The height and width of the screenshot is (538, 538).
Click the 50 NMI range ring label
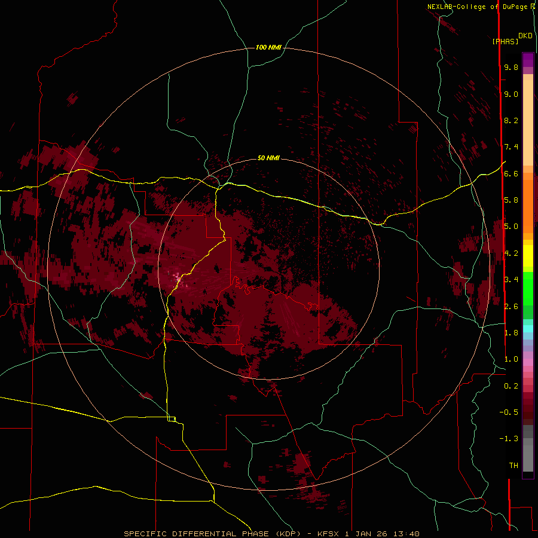pyautogui.click(x=268, y=158)
